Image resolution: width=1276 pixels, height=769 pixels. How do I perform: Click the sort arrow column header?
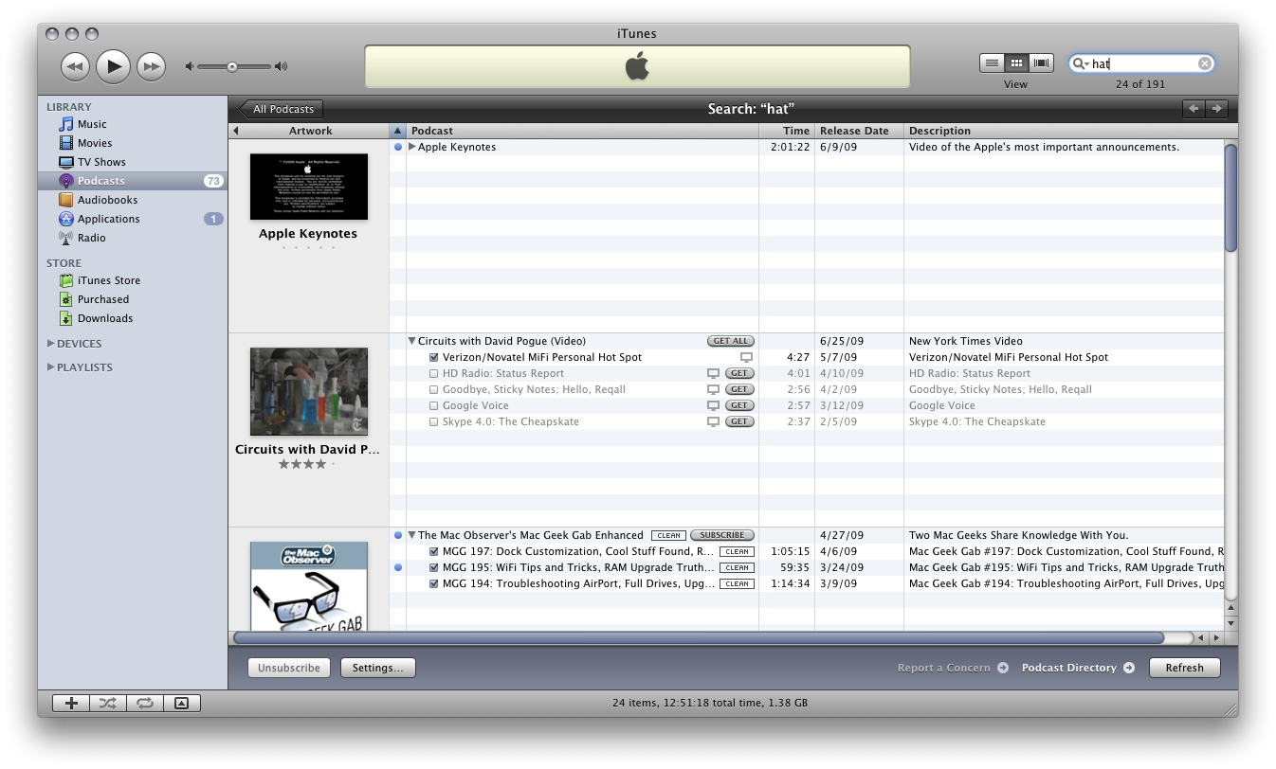[x=398, y=131]
